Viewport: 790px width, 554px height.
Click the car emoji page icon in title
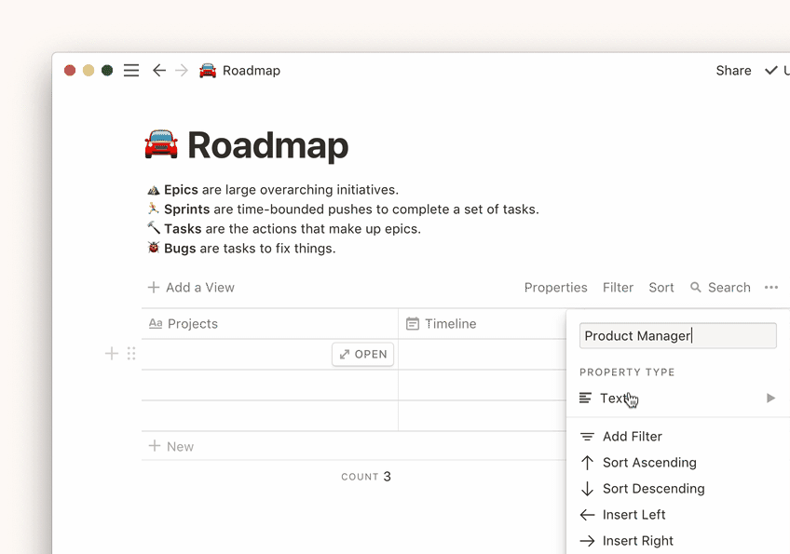[x=161, y=146]
